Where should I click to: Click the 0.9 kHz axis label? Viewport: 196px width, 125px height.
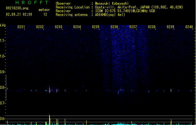click(x=2, y=72)
